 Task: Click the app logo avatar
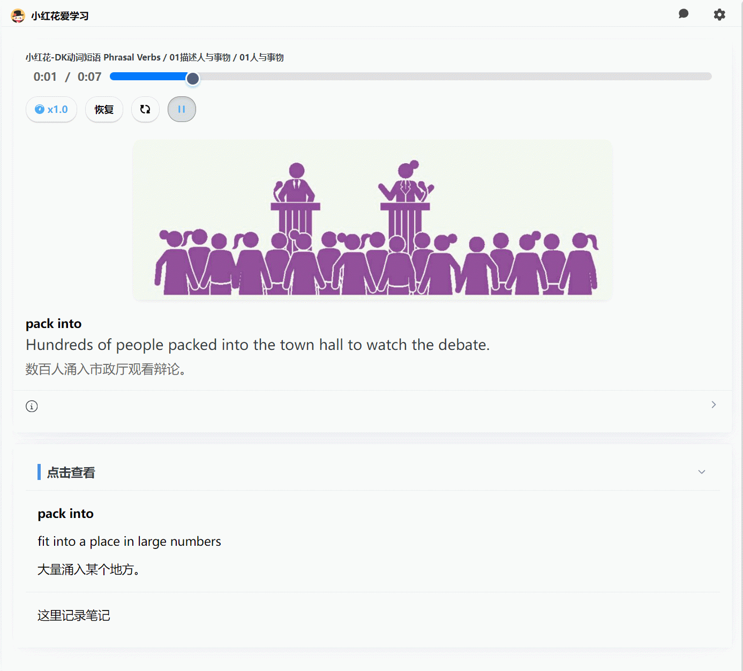pos(18,16)
